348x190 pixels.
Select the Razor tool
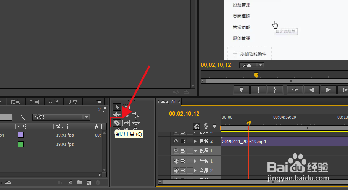click(116, 122)
